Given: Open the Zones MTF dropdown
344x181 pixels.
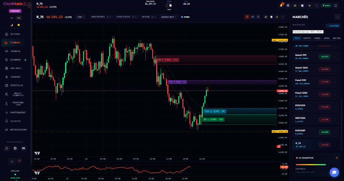Looking at the screenshot, I should click(169, 17).
